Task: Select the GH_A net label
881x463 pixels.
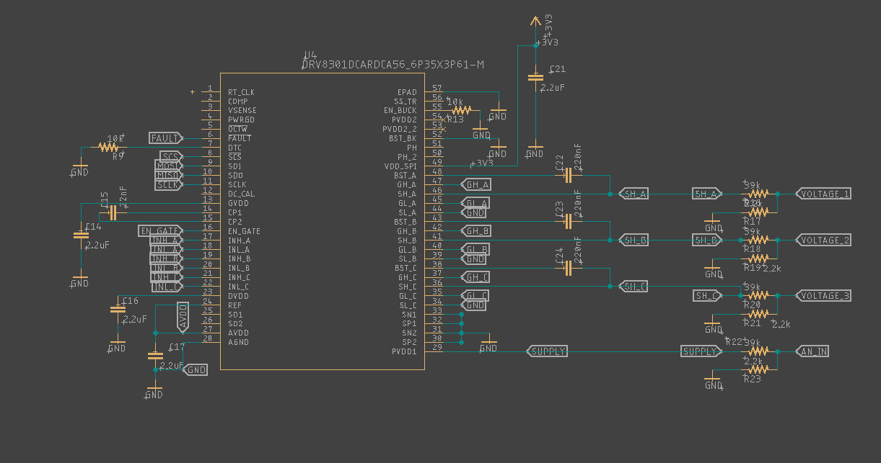Action: (476, 184)
